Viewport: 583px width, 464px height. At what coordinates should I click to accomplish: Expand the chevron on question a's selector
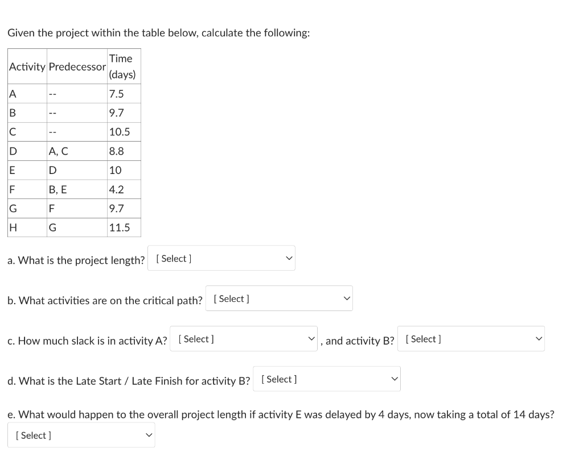pos(288,258)
